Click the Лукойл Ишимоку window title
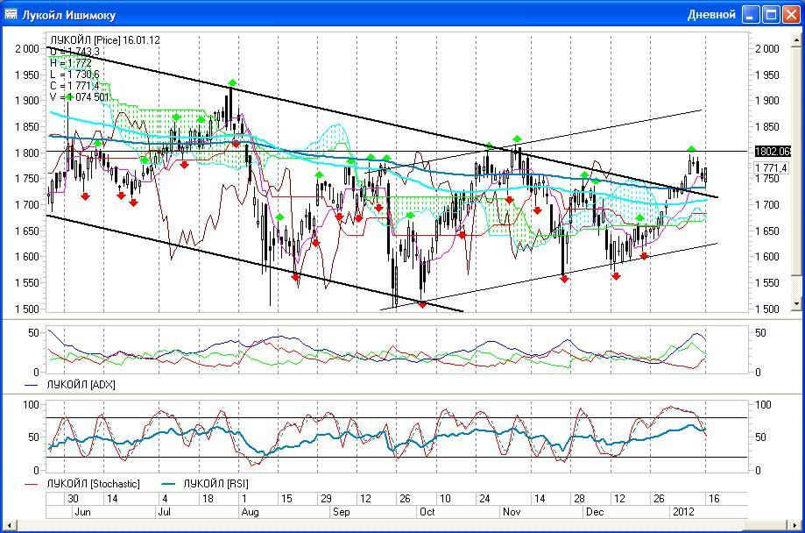Image resolution: width=805 pixels, height=533 pixels. point(68,15)
